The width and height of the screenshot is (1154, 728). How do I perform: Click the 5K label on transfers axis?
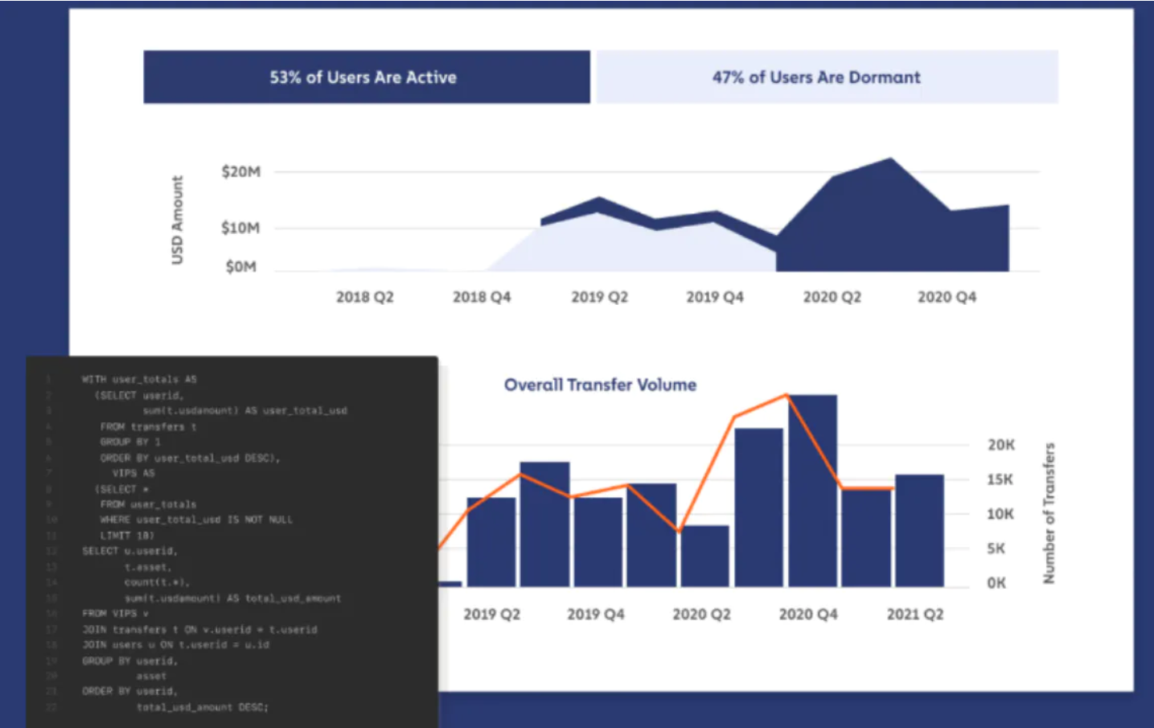tap(996, 549)
